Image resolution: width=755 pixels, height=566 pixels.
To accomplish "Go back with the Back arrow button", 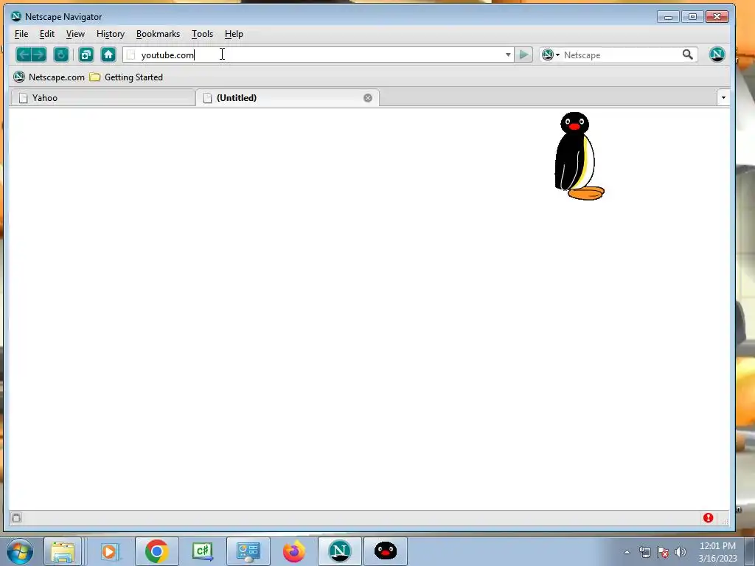I will 24,55.
